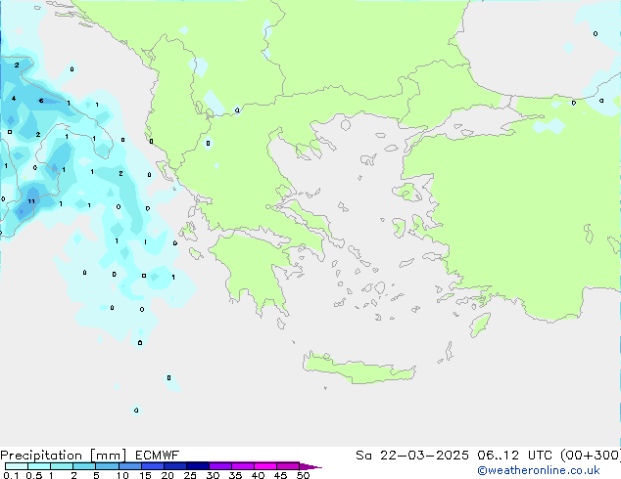This screenshot has height=479, width=621.
Task: Click the legend label '0.1'
Action: click(x=11, y=475)
